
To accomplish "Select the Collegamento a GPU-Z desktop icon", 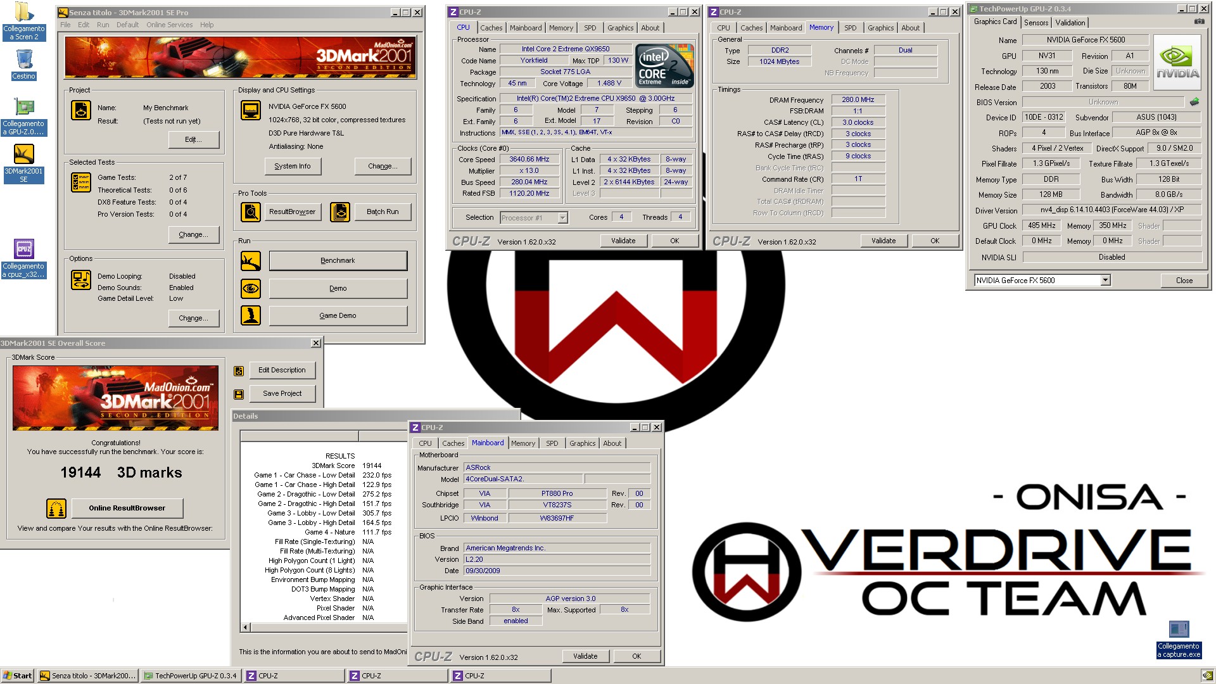I will [24, 117].
